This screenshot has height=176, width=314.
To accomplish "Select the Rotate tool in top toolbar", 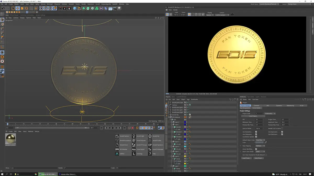I will pos(26,8).
